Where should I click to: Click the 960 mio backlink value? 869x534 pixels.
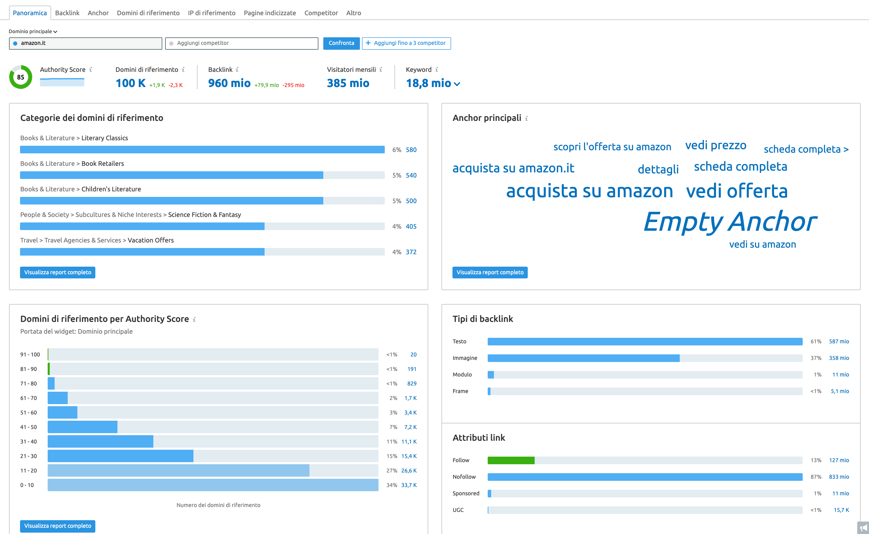click(229, 83)
